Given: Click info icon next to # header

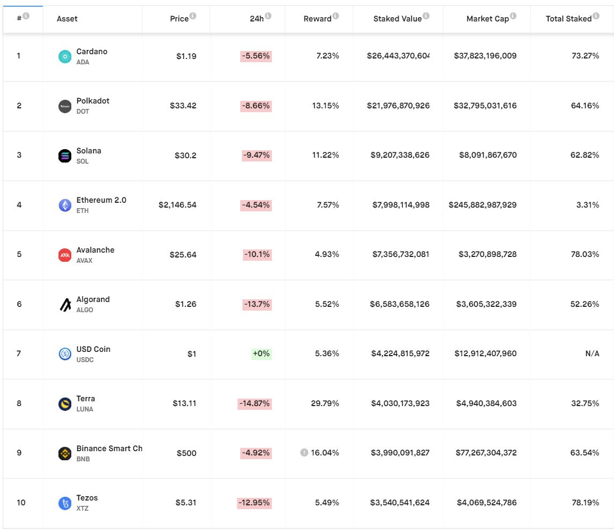Looking at the screenshot, I should 26,16.
